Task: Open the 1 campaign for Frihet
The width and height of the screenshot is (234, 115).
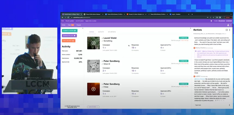Action: (x=104, y=94)
